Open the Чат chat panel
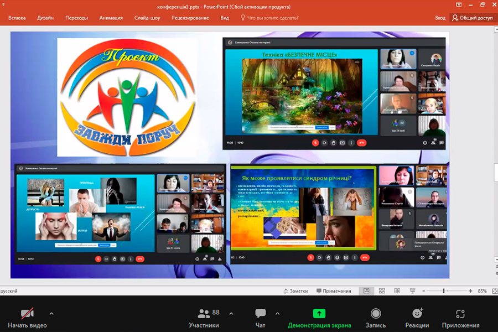 coord(260,314)
